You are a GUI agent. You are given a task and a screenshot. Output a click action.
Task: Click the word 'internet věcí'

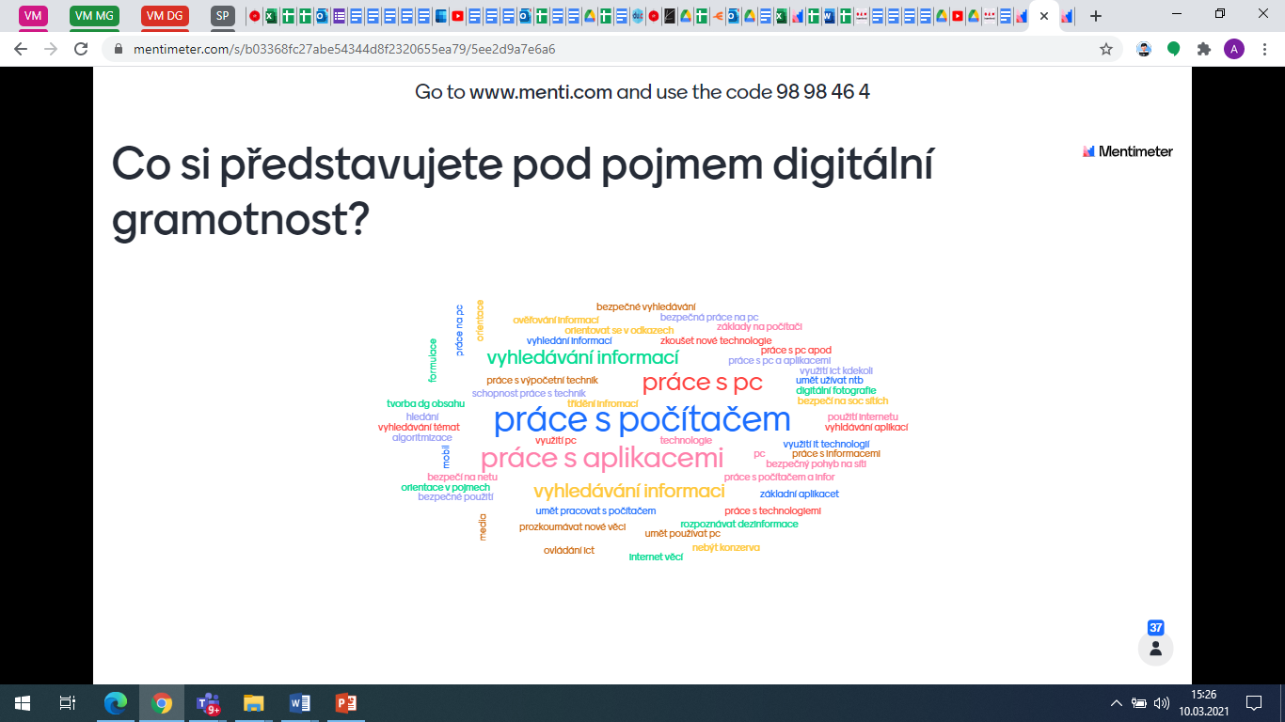click(x=656, y=557)
